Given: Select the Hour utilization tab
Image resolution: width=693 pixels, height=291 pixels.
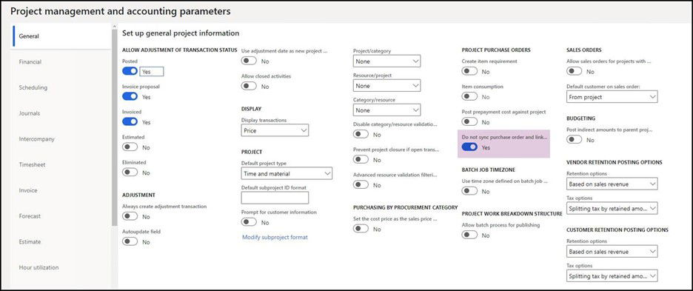Looking at the screenshot, I should tap(39, 267).
